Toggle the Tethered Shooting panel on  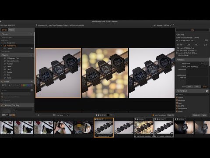(x=2, y=105)
